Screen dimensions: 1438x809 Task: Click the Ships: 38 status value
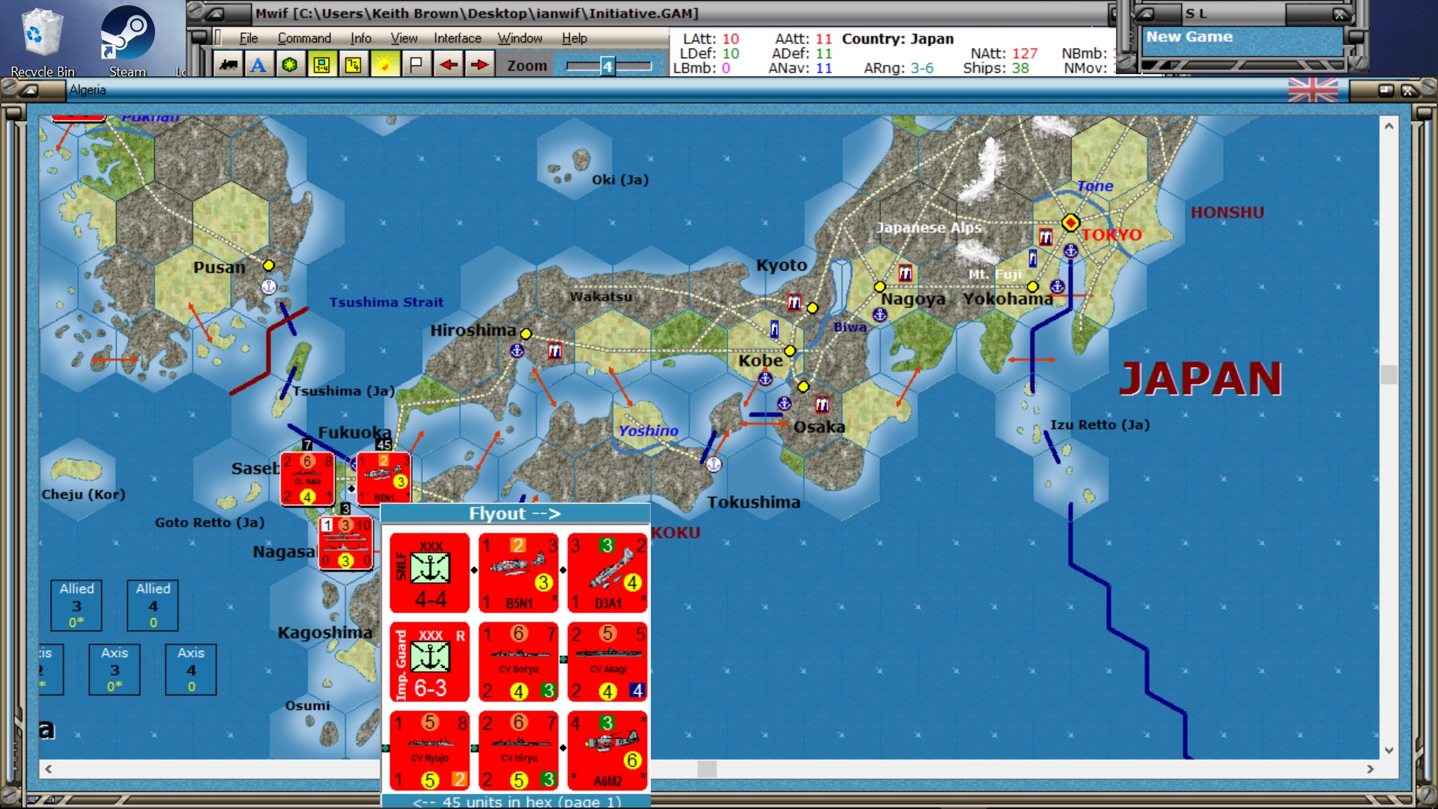(995, 68)
